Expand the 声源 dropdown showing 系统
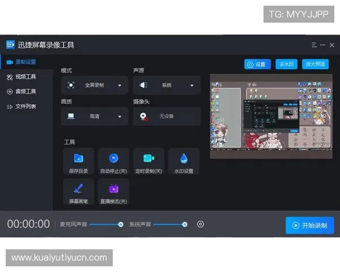The height and width of the screenshot is (272, 340). click(x=167, y=85)
